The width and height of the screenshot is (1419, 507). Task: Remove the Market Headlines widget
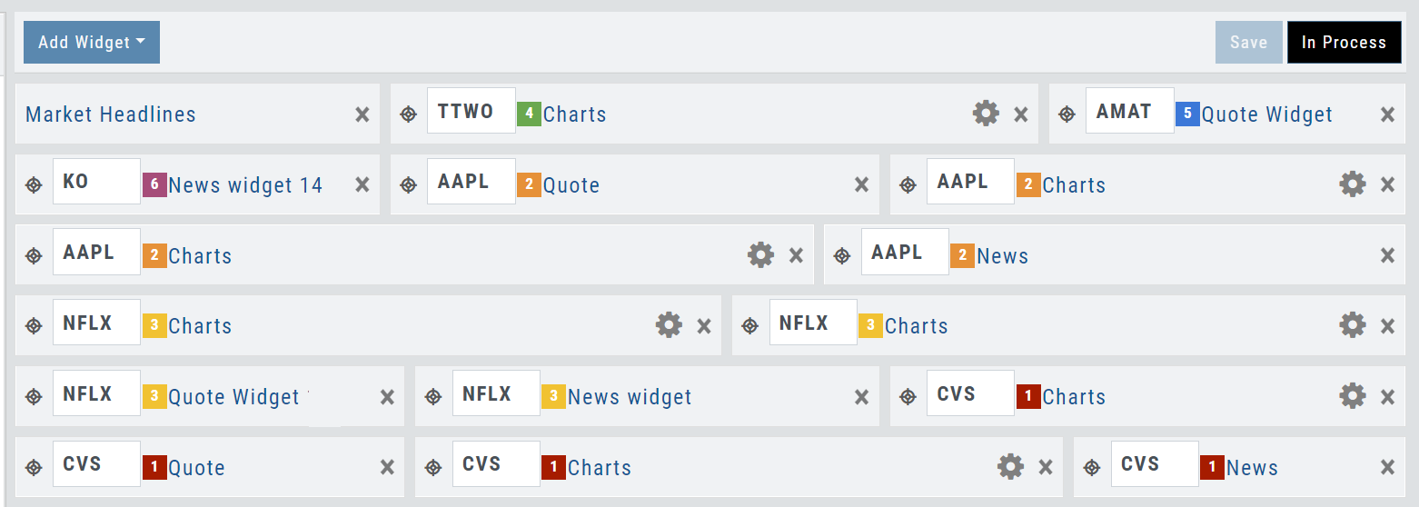tap(362, 114)
